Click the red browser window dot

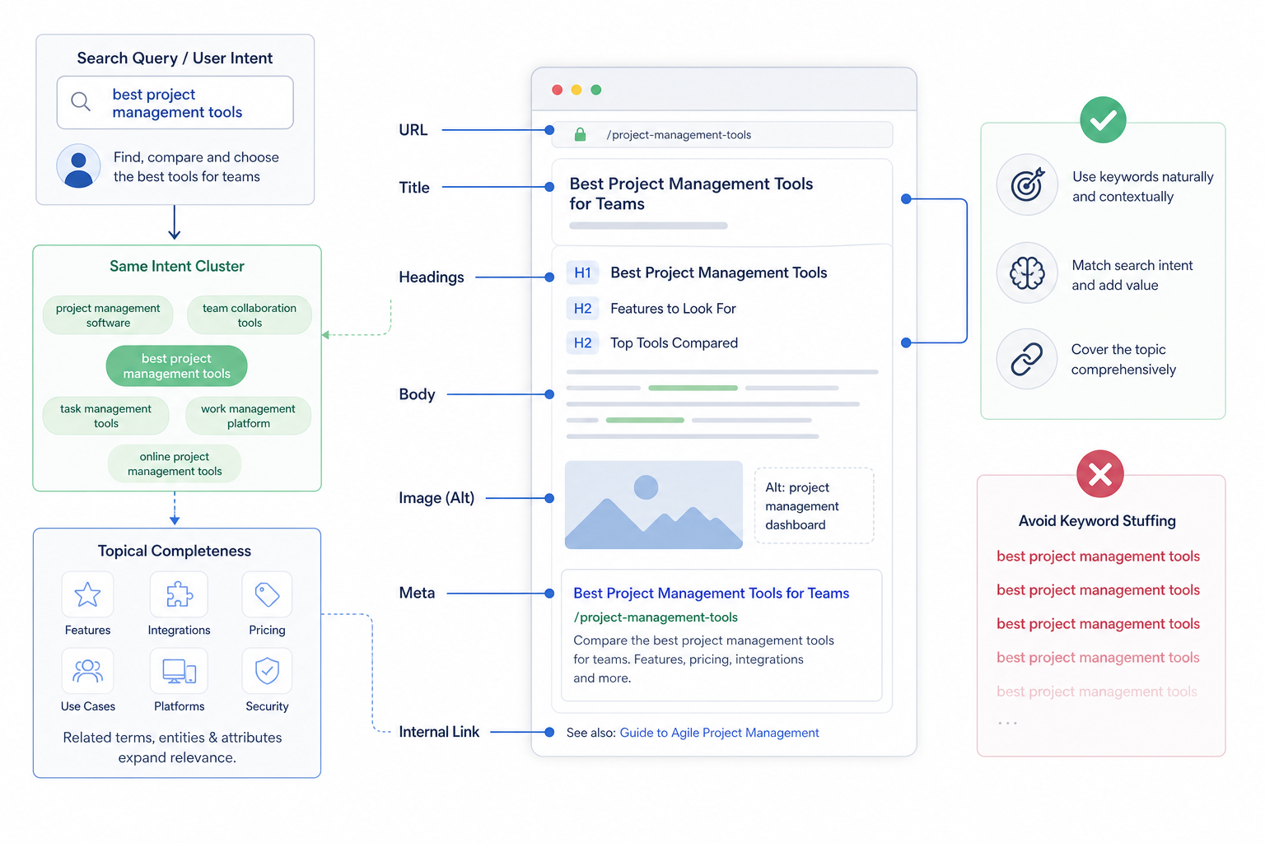point(558,90)
